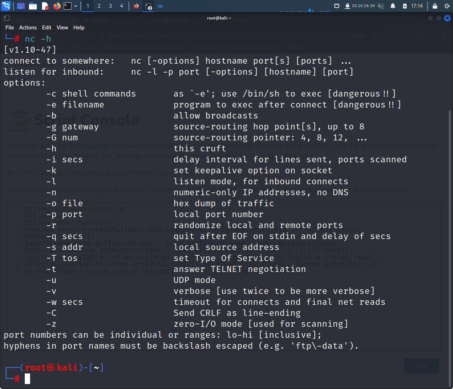
Task: Click the 'connect to somewhere:' line
Action: 177,61
